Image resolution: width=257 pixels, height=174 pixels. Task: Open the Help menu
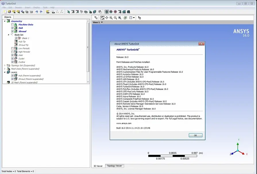click(x=52, y=7)
